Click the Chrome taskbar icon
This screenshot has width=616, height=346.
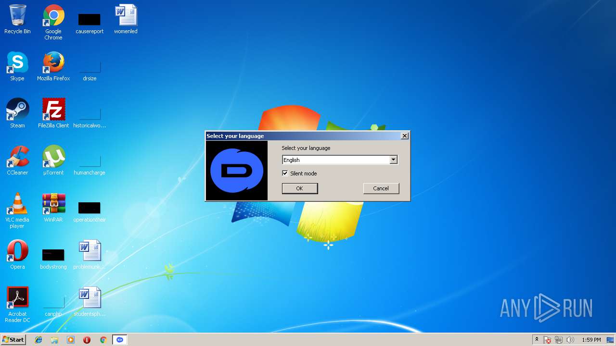coord(103,340)
